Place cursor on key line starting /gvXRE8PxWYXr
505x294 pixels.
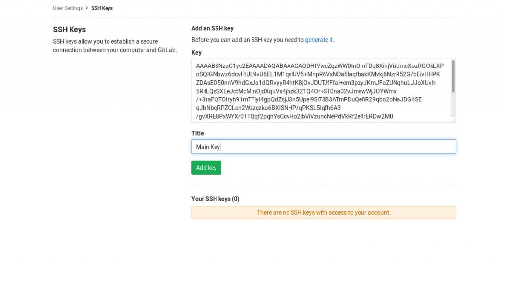pyautogui.click(x=294, y=117)
